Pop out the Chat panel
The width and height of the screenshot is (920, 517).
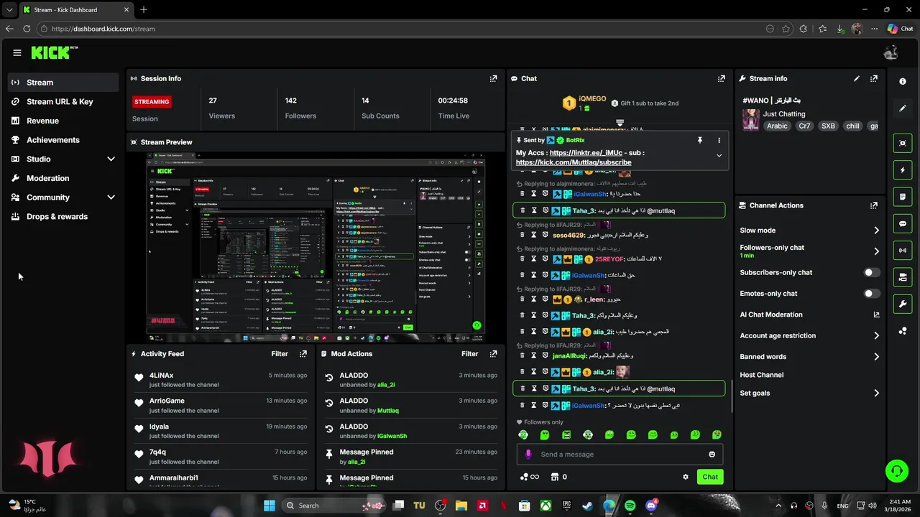pyautogui.click(x=722, y=78)
